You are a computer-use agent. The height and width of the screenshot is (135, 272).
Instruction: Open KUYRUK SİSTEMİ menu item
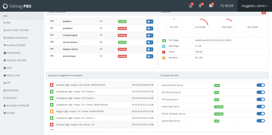coord(22,45)
